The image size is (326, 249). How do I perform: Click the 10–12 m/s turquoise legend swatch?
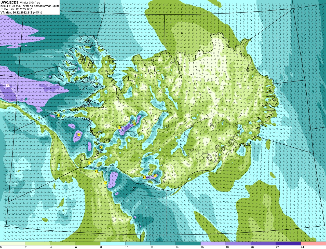pyautogui.click(x=138, y=244)
